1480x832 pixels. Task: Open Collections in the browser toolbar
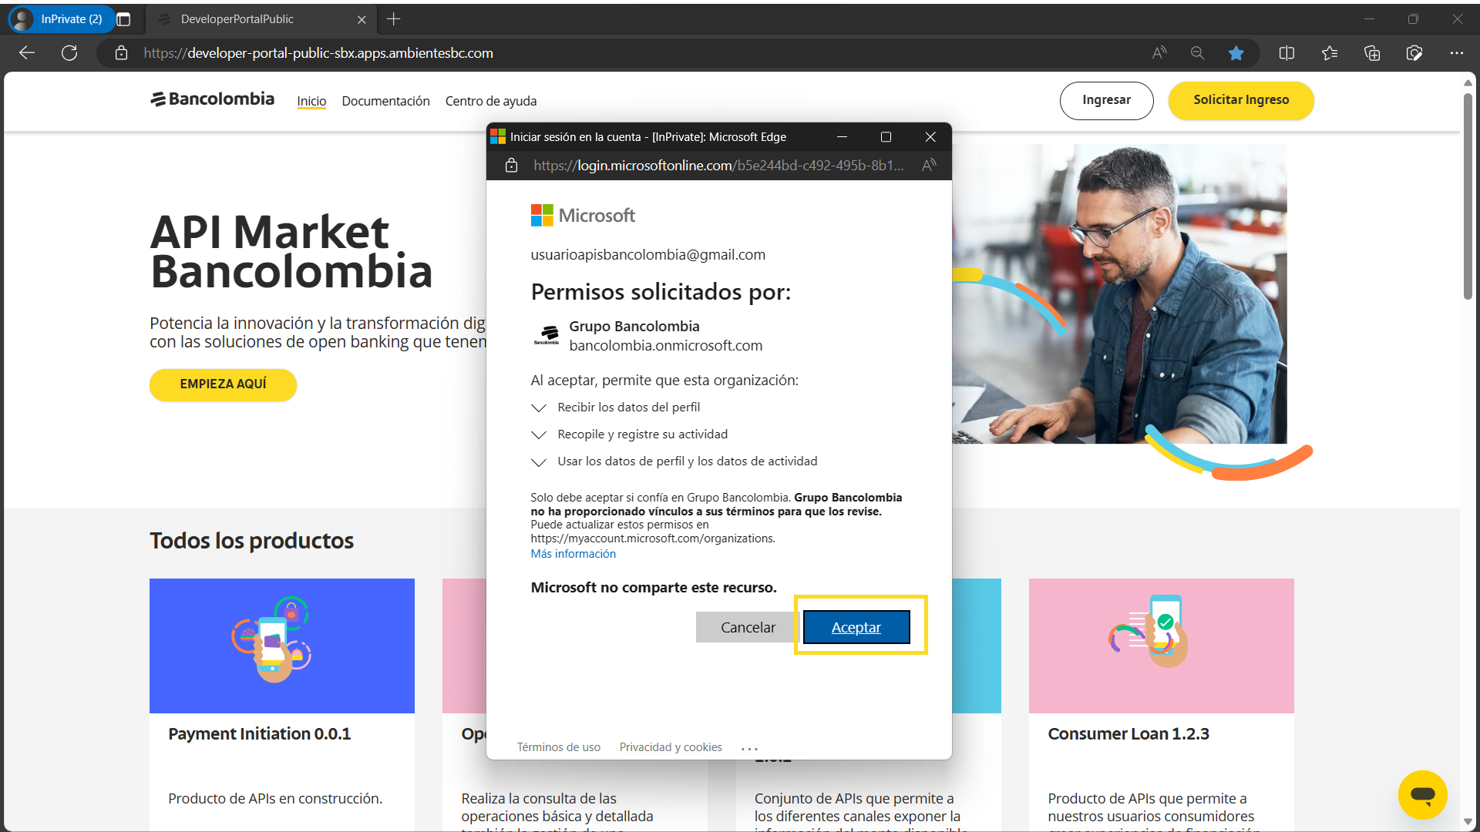[1371, 52]
